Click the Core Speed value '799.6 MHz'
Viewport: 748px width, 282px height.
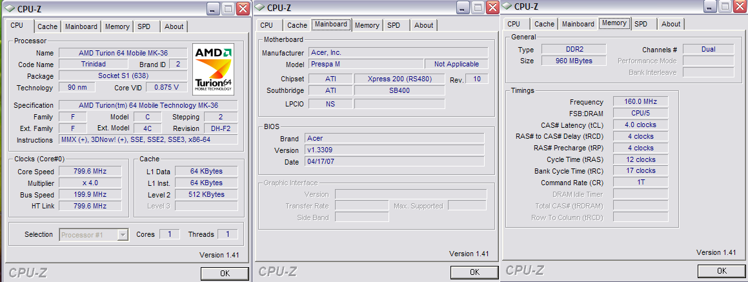click(x=90, y=171)
